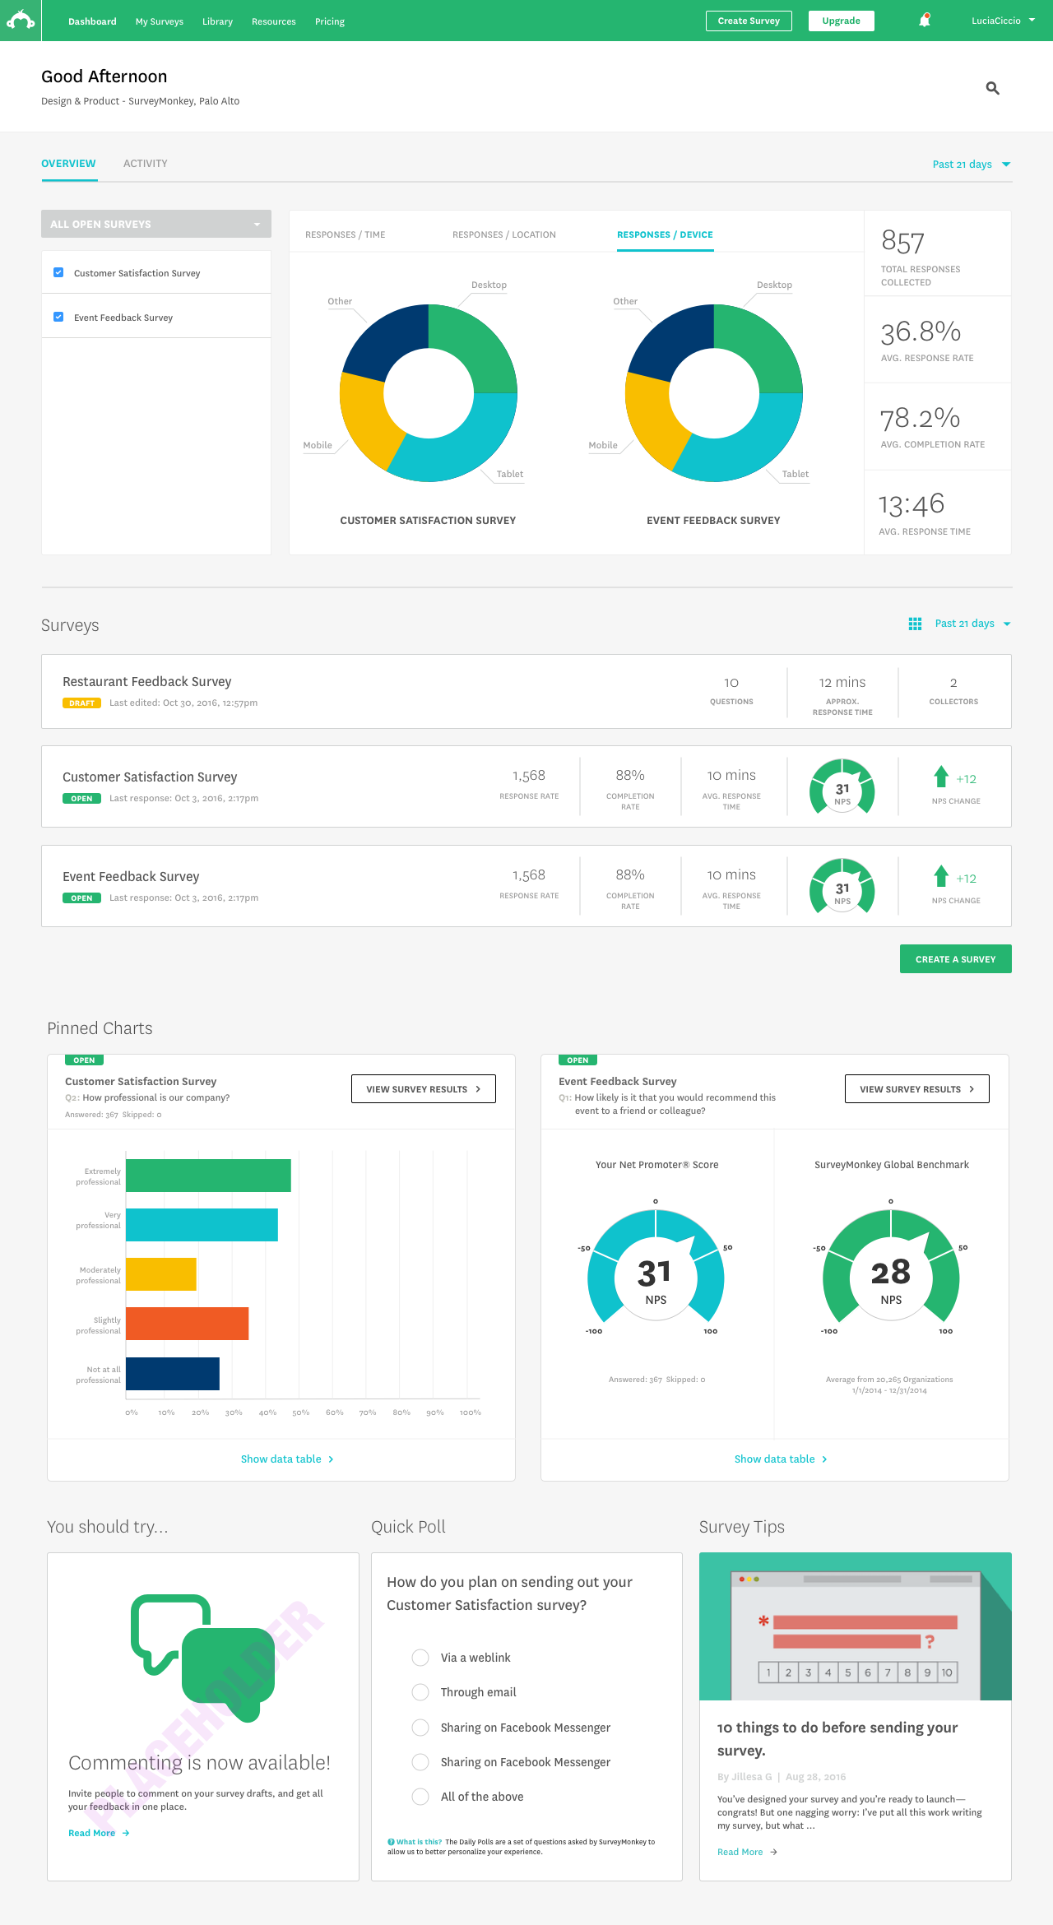Open Surveys section 'Past 21 days' dropdown

pyautogui.click(x=973, y=624)
